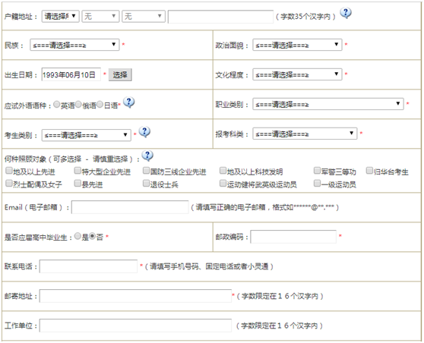
Task: Choose 是 for 是否应届高中毕业生
Action: tap(78, 236)
